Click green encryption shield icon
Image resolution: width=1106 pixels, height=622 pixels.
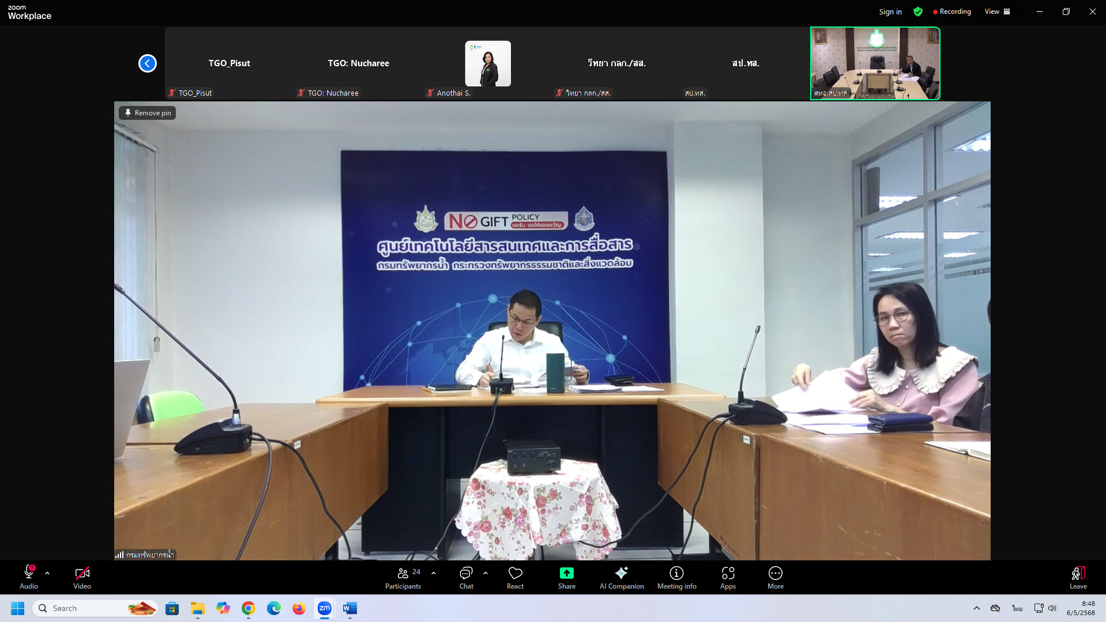(918, 12)
